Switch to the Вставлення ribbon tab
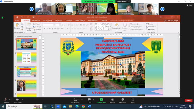Viewport: 194px width, 109px height. tap(36, 21)
